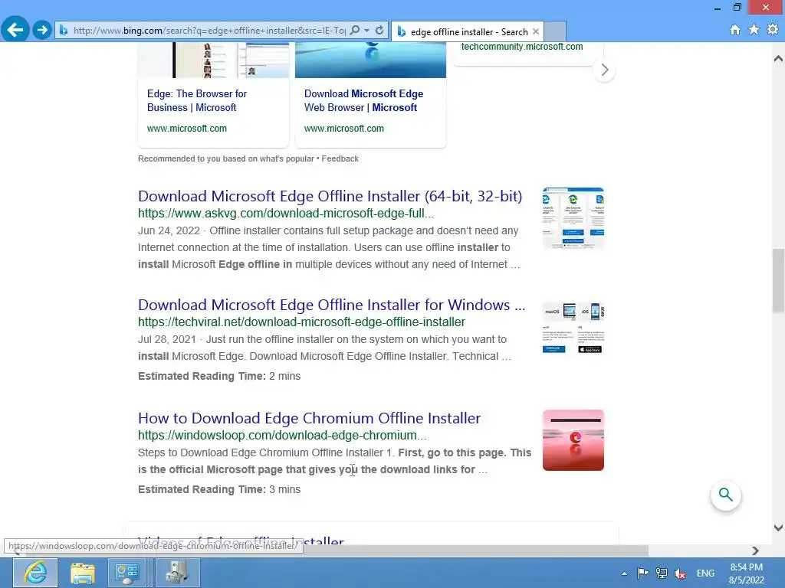Image resolution: width=785 pixels, height=588 pixels.
Task: Click www.microsoft.com under Download Edge card
Action: 344,129
